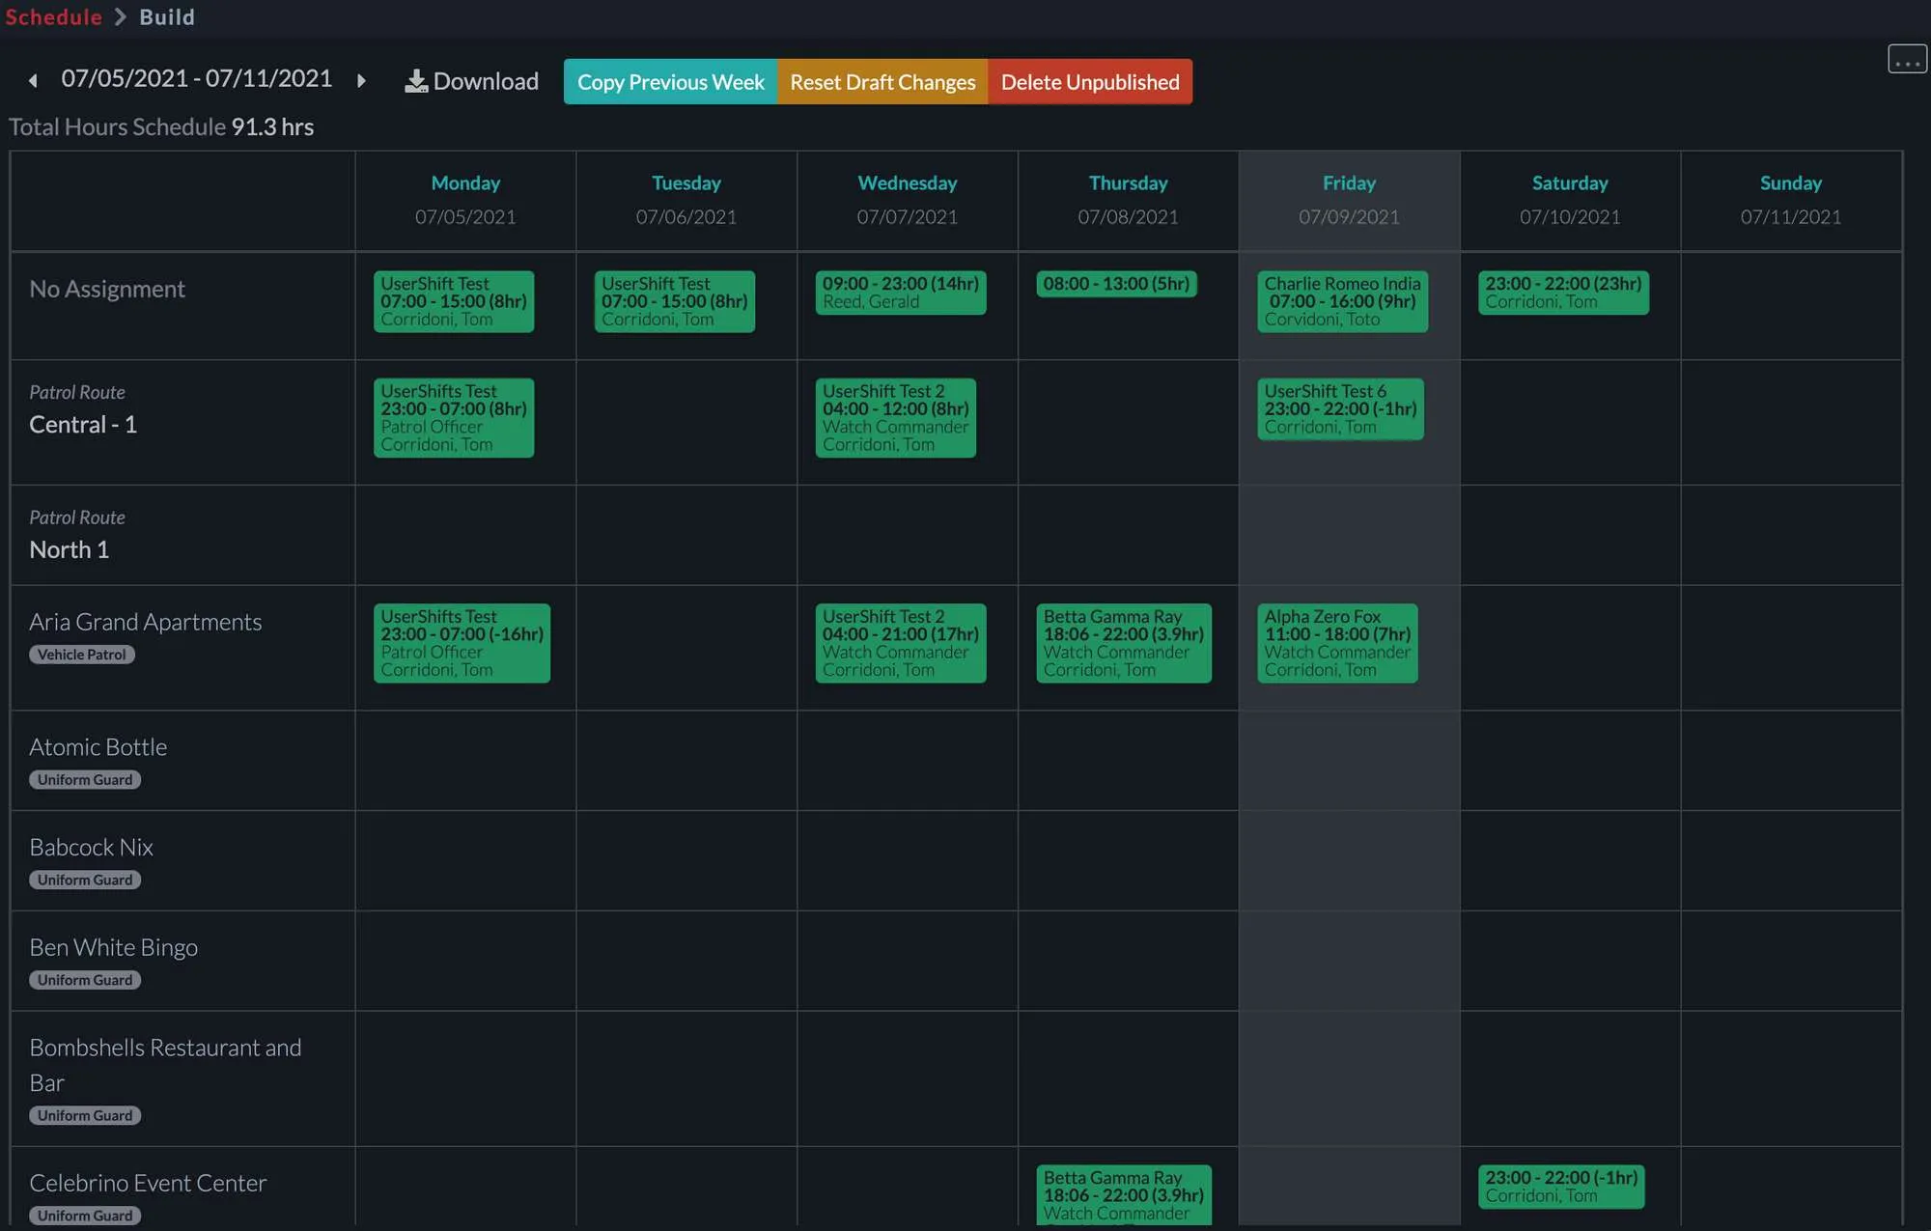Click Delete Unpublished

[1089, 81]
